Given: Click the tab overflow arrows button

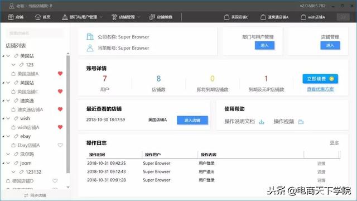Looking at the screenshot, I should click(x=343, y=17).
